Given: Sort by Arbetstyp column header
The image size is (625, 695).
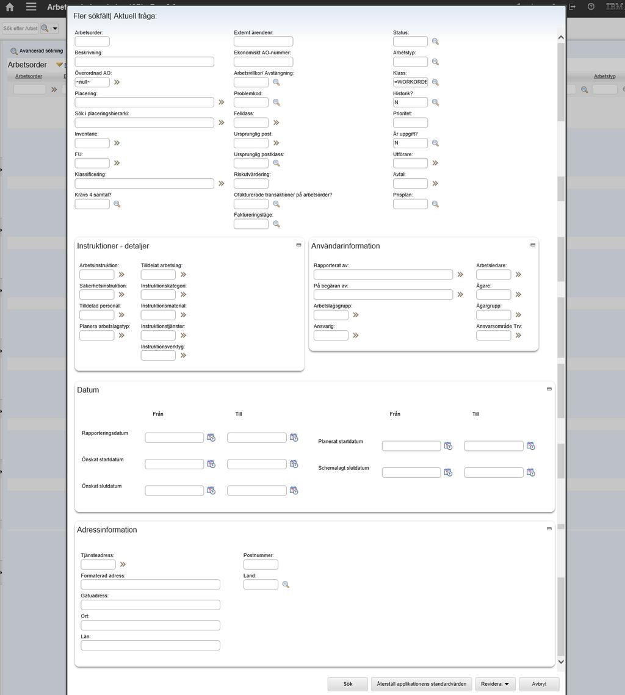Looking at the screenshot, I should (605, 76).
